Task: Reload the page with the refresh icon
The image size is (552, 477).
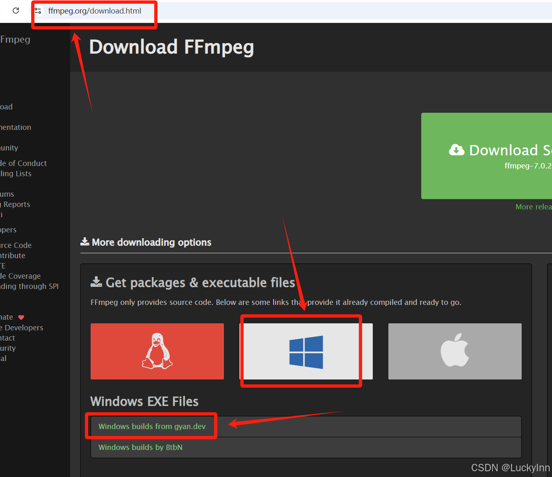Action: tap(16, 11)
